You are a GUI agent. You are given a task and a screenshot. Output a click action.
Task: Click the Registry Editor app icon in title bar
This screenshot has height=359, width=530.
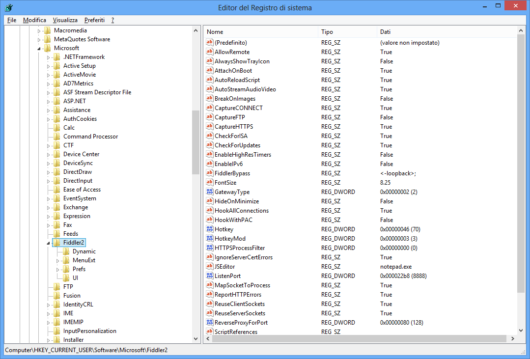pyautogui.click(x=9, y=7)
